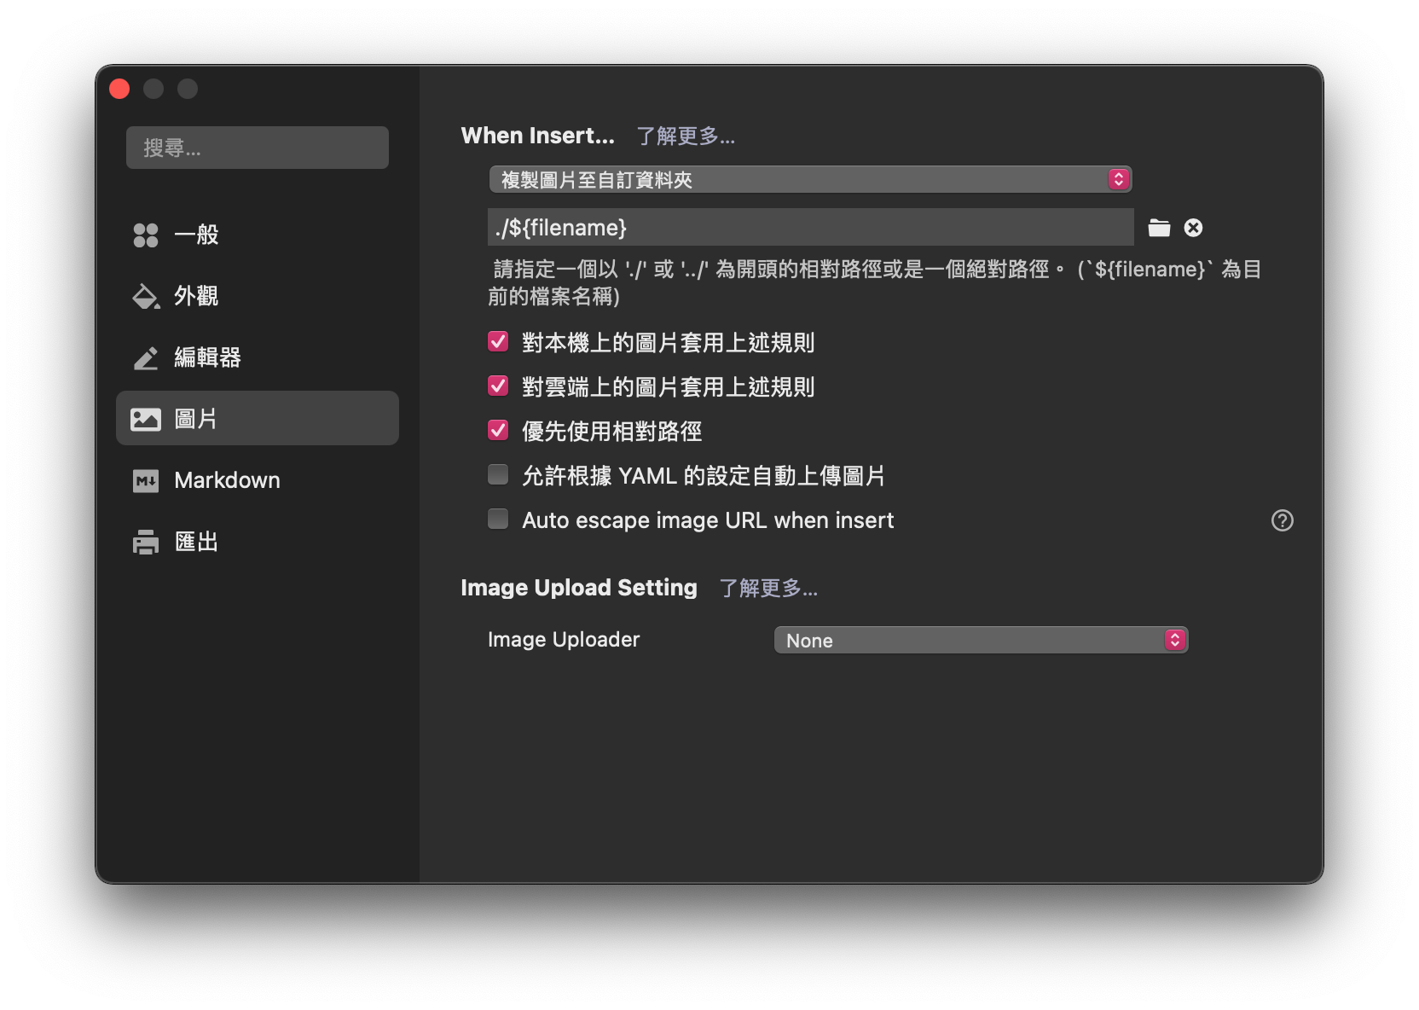
Task: Click the path hint text 請指定一個以
Action: [x=875, y=282]
